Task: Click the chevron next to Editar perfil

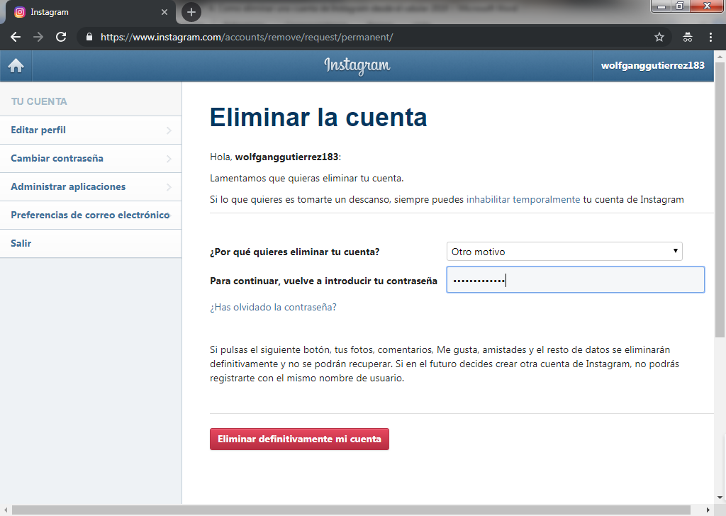Action: pos(169,130)
